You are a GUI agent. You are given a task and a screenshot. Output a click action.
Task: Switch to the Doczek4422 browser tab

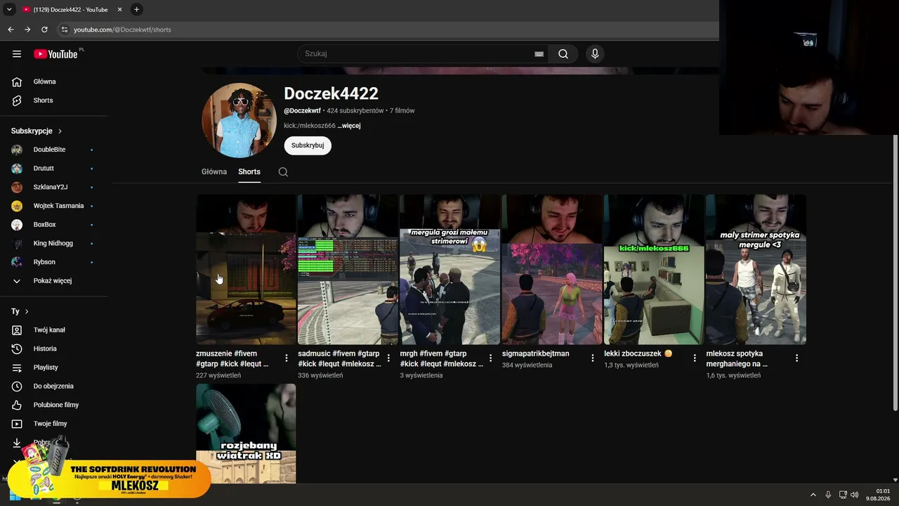pyautogui.click(x=72, y=9)
